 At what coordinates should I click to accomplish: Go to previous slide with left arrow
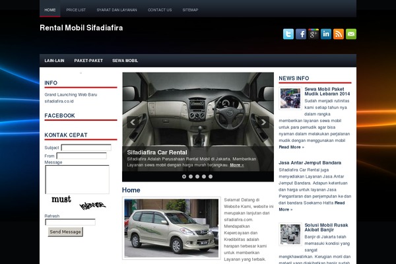coord(133,122)
